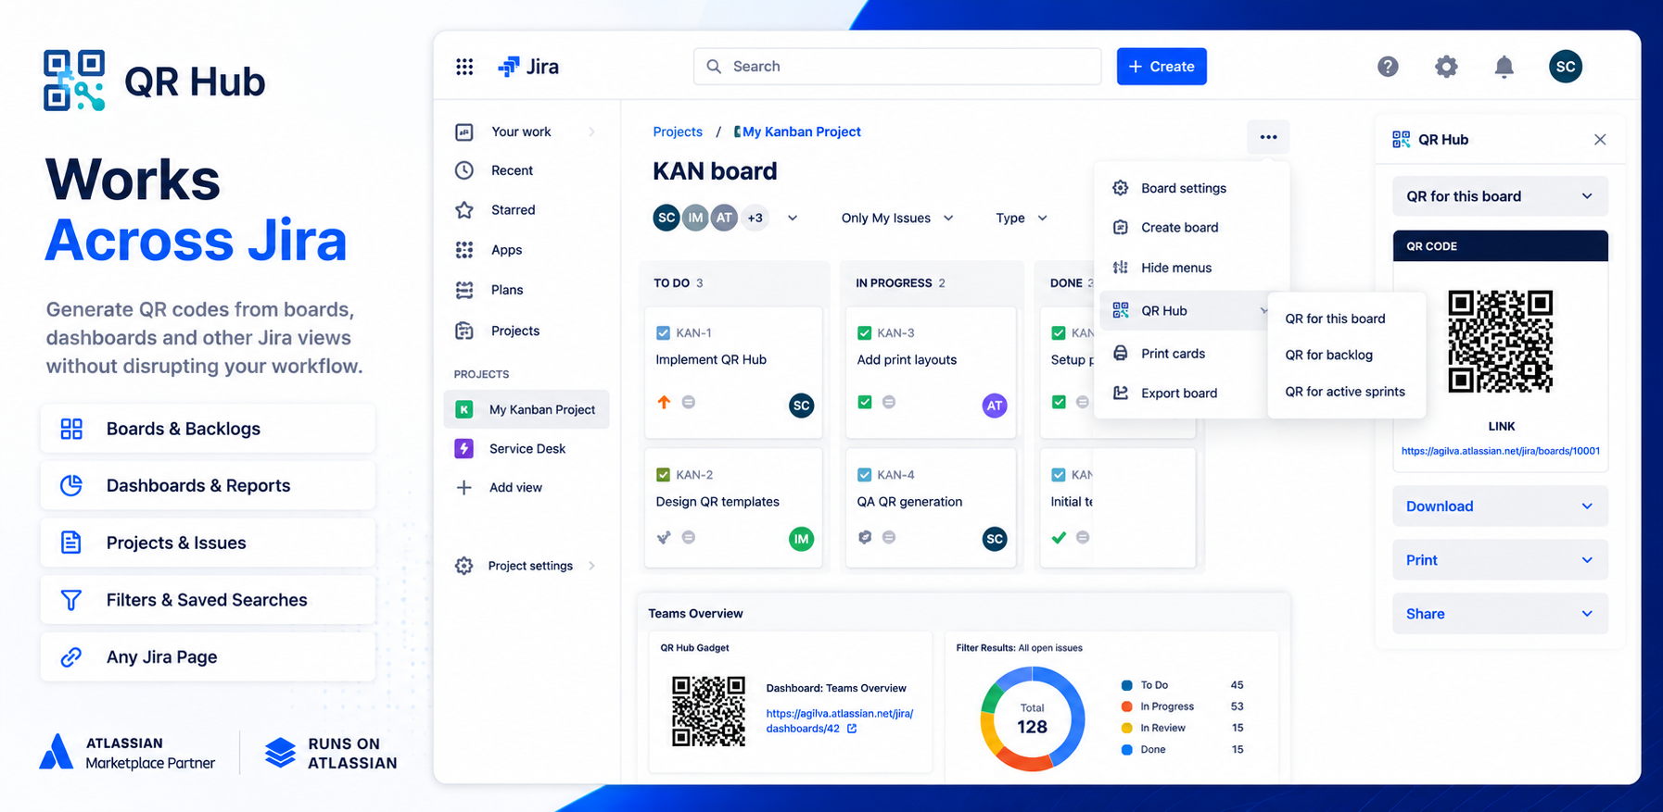This screenshot has height=812, width=1663.
Task: Select the Service Desk lightning icon
Action: [464, 448]
